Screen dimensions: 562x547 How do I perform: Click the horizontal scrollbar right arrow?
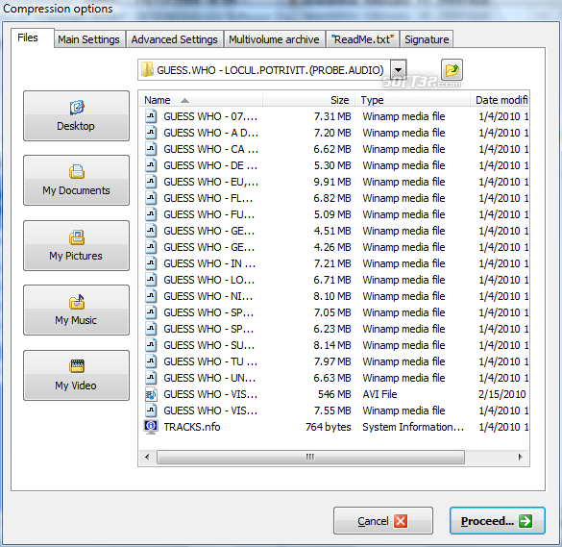pos(520,457)
